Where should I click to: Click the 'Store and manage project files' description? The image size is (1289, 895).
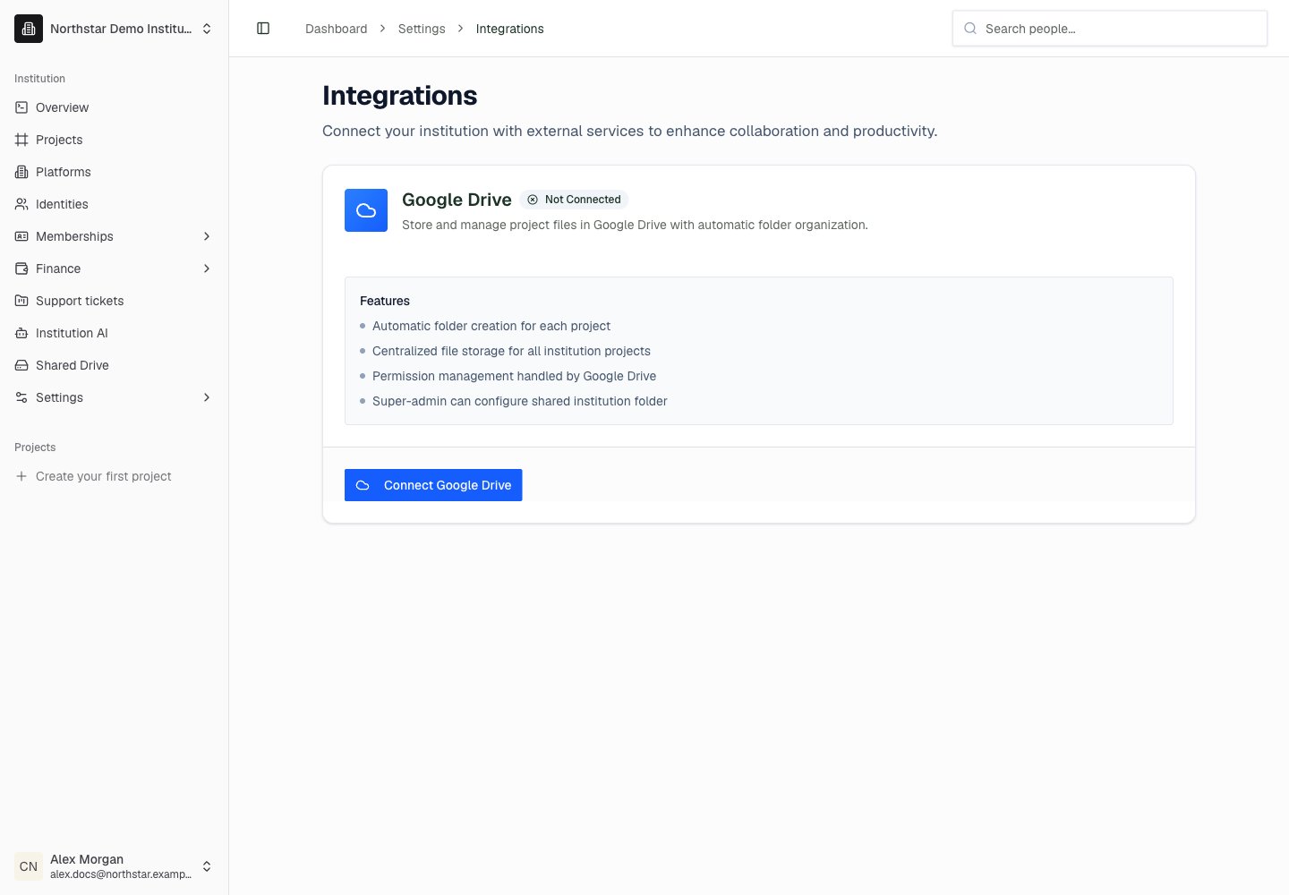pos(635,225)
